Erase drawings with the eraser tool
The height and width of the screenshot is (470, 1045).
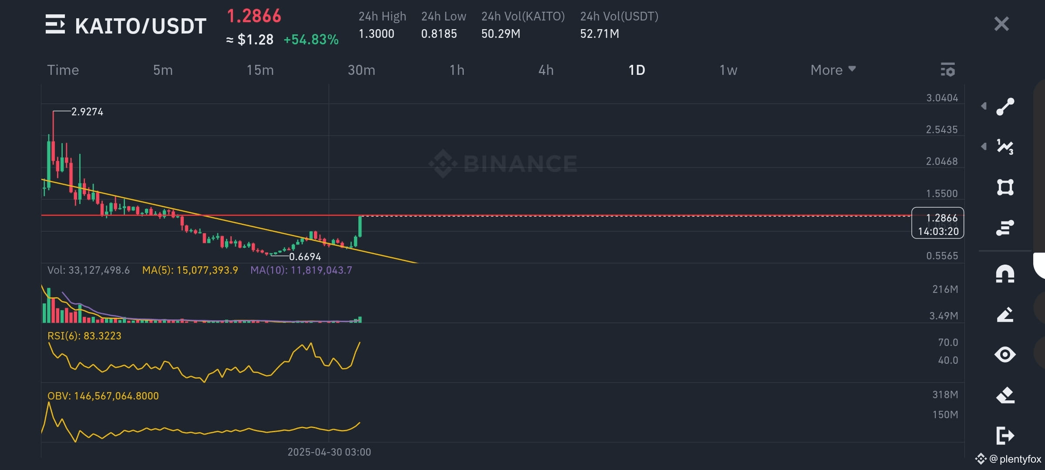tap(1005, 395)
